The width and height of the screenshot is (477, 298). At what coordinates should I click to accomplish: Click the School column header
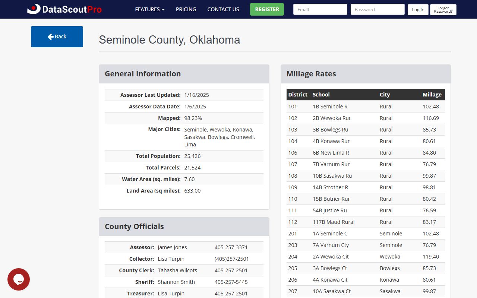(321, 95)
